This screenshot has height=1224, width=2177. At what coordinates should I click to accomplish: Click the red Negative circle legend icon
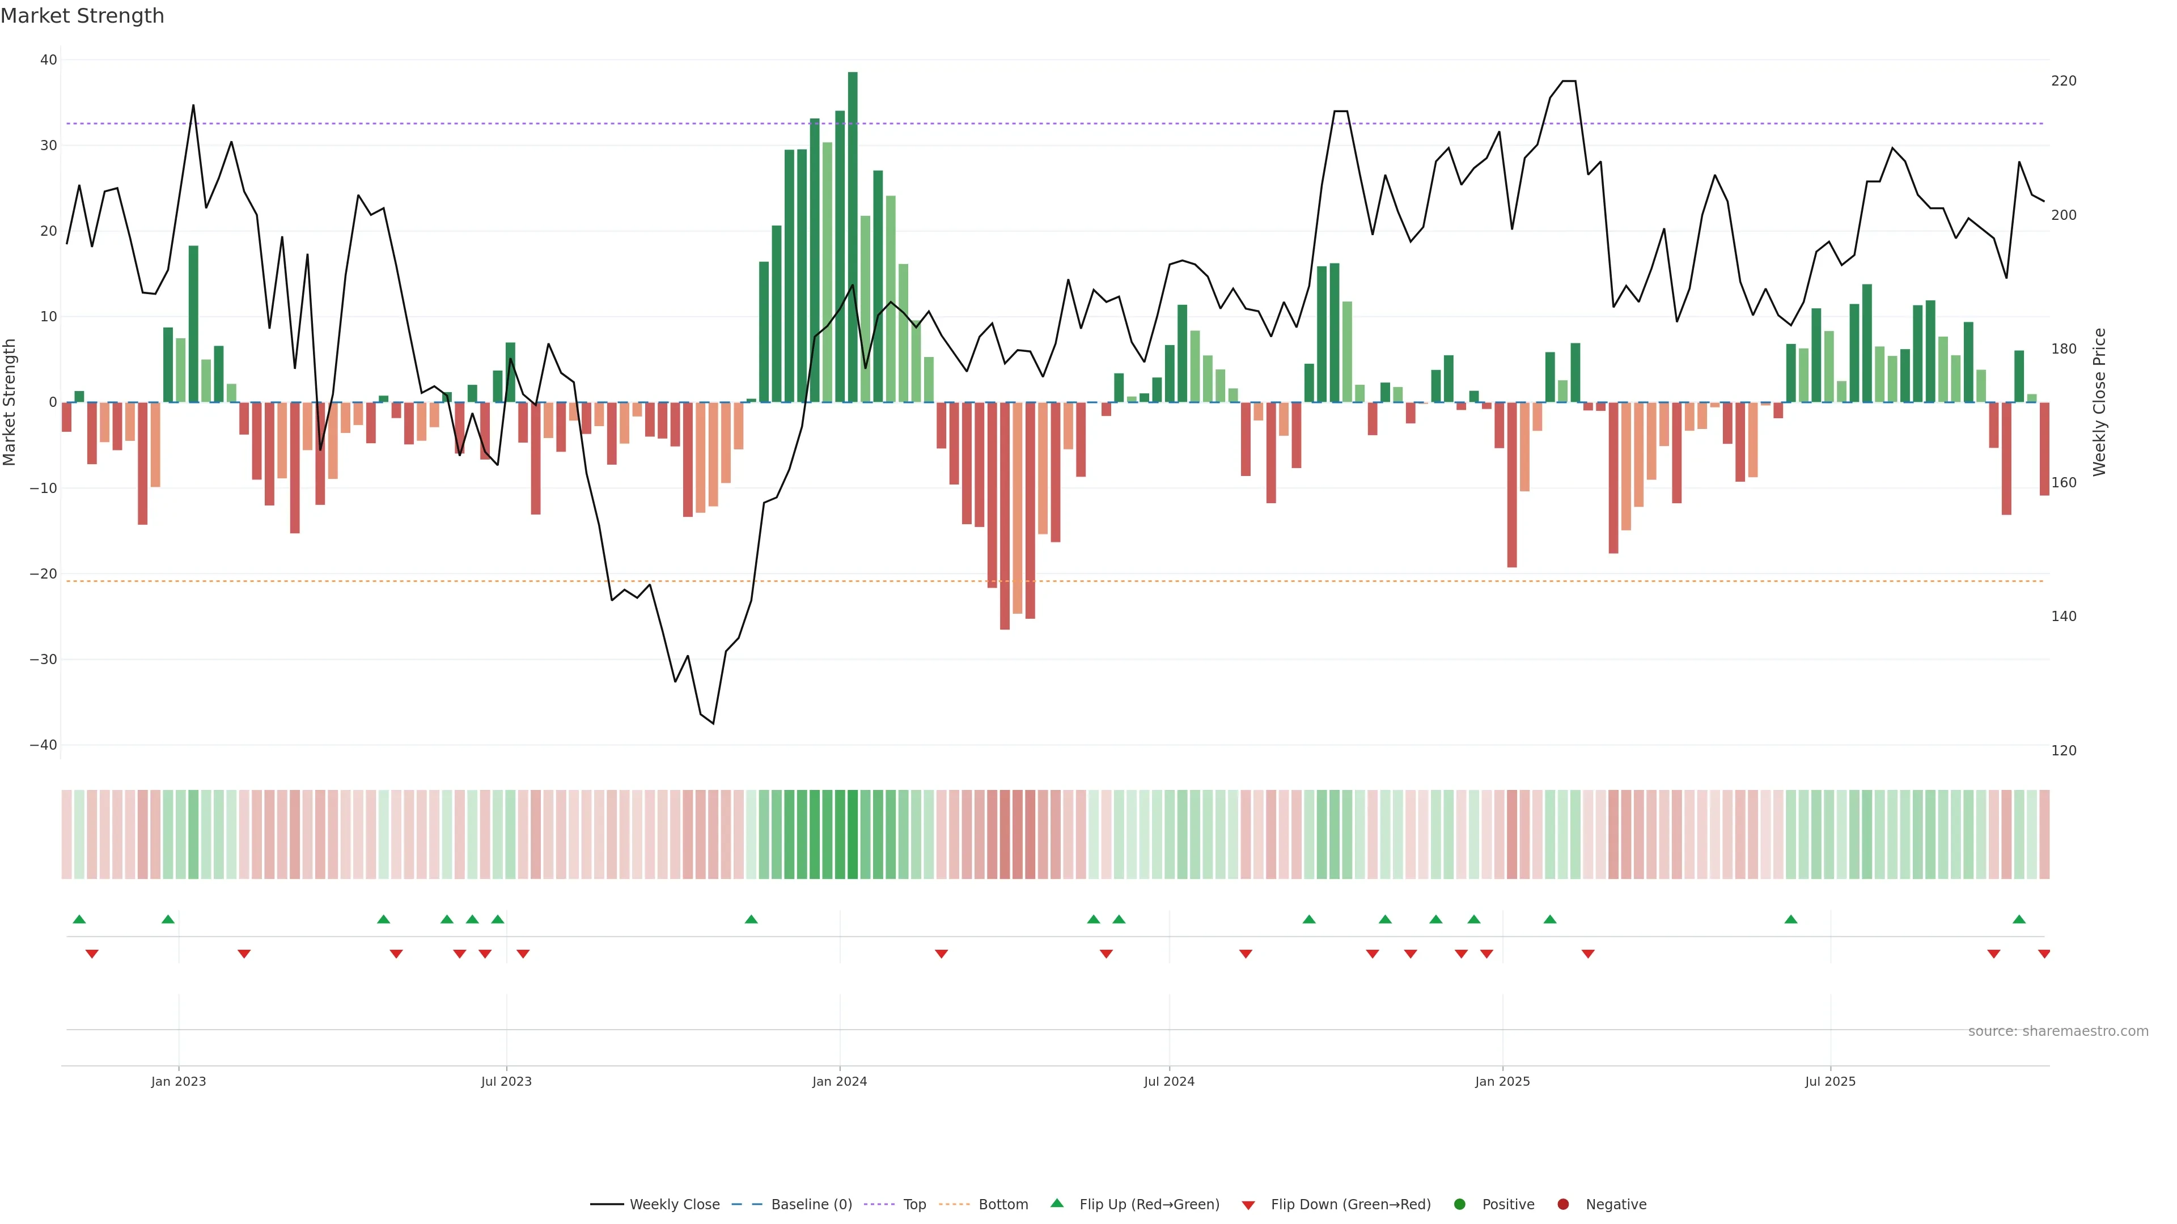pyautogui.click(x=1562, y=1204)
